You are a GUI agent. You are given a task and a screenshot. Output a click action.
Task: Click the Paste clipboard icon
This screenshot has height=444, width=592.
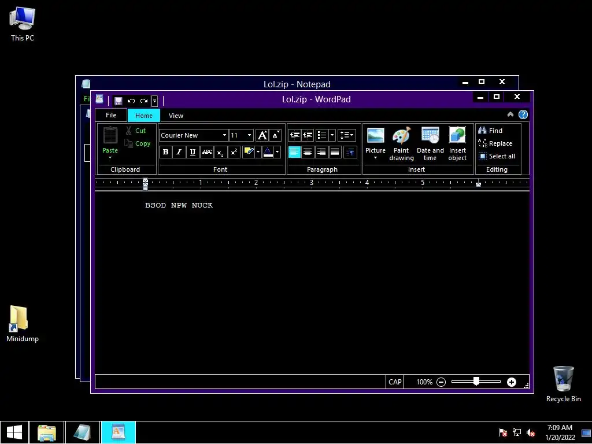coord(110,135)
